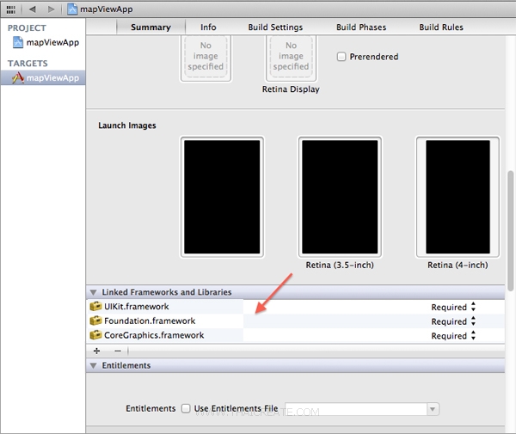The image size is (516, 434).
Task: Click the Retina (3.5-inch) launch image well
Action: pos(340,197)
